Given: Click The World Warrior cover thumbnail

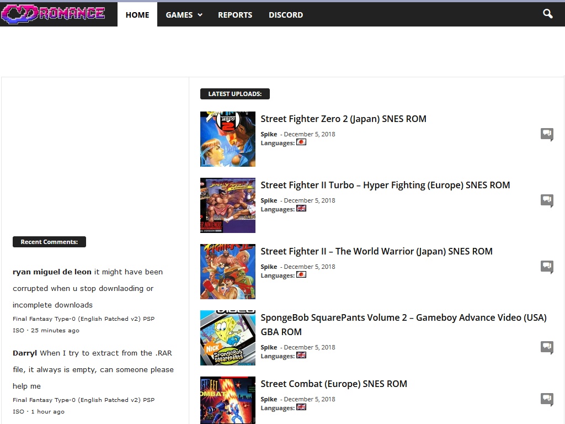Looking at the screenshot, I should tap(228, 272).
